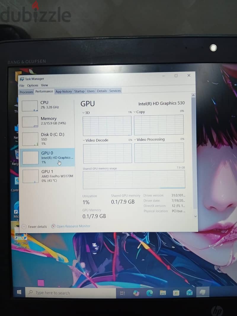237x316 pixels.
Task: Select GPU 0 Intel HD Graphics entry
Action: [x=47, y=157]
